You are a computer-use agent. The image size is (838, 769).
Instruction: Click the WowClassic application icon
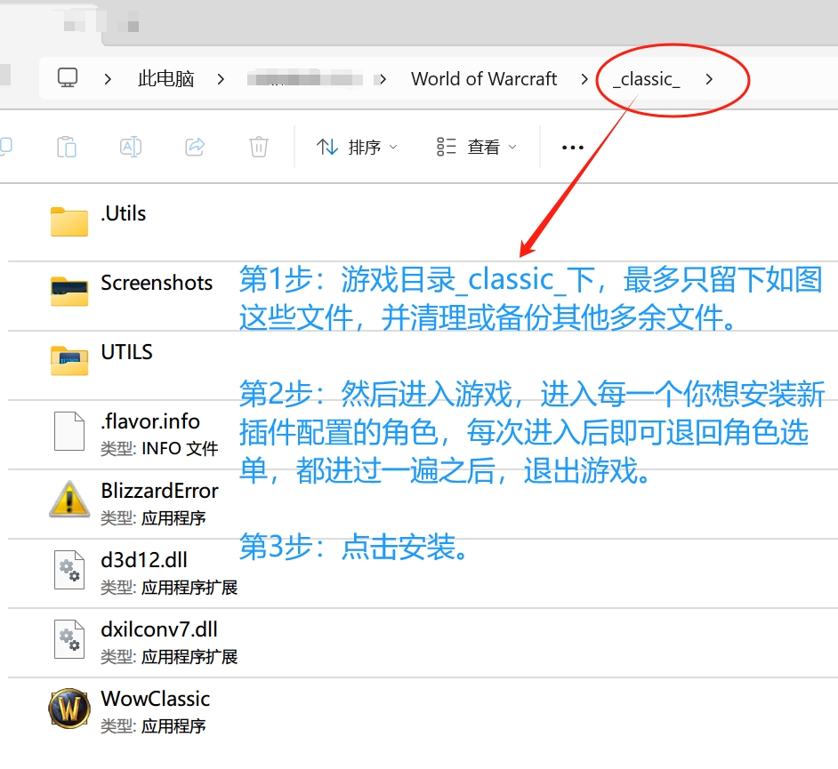point(69,710)
